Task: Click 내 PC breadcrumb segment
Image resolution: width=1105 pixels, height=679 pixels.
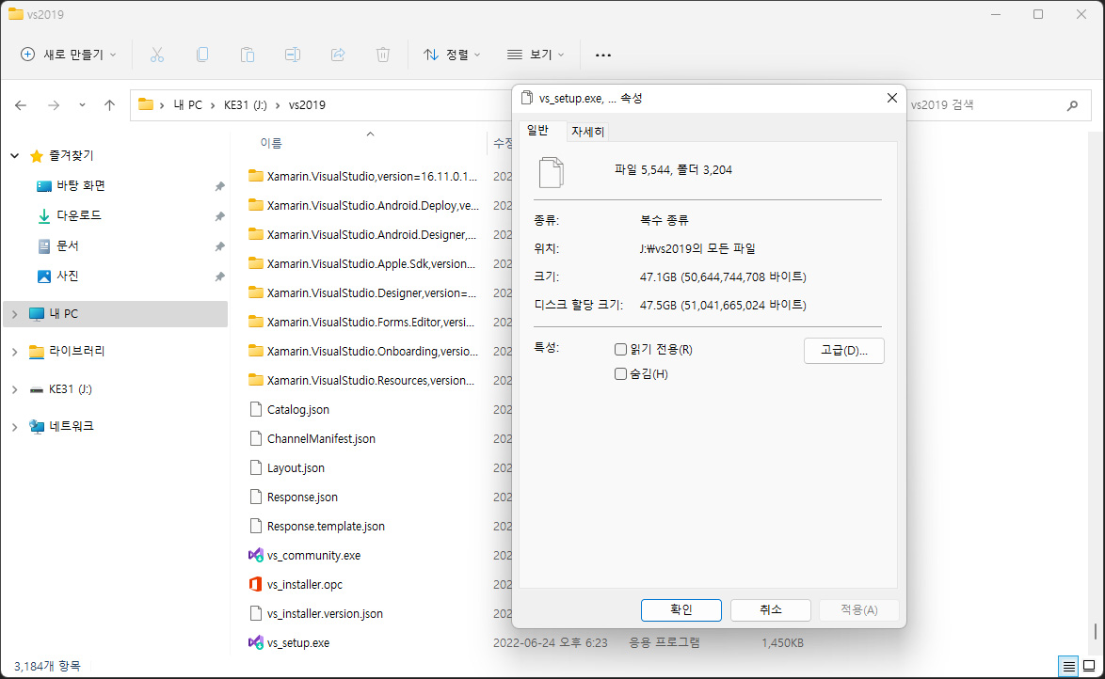Action: (x=187, y=105)
